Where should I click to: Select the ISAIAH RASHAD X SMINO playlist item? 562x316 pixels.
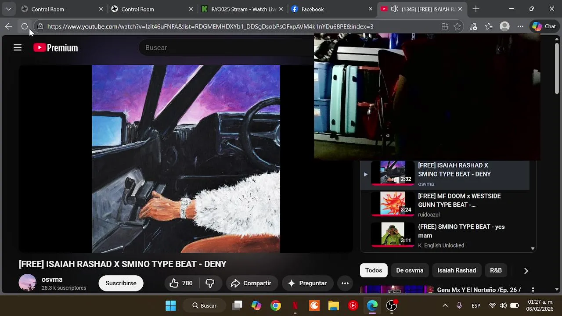pyautogui.click(x=445, y=174)
